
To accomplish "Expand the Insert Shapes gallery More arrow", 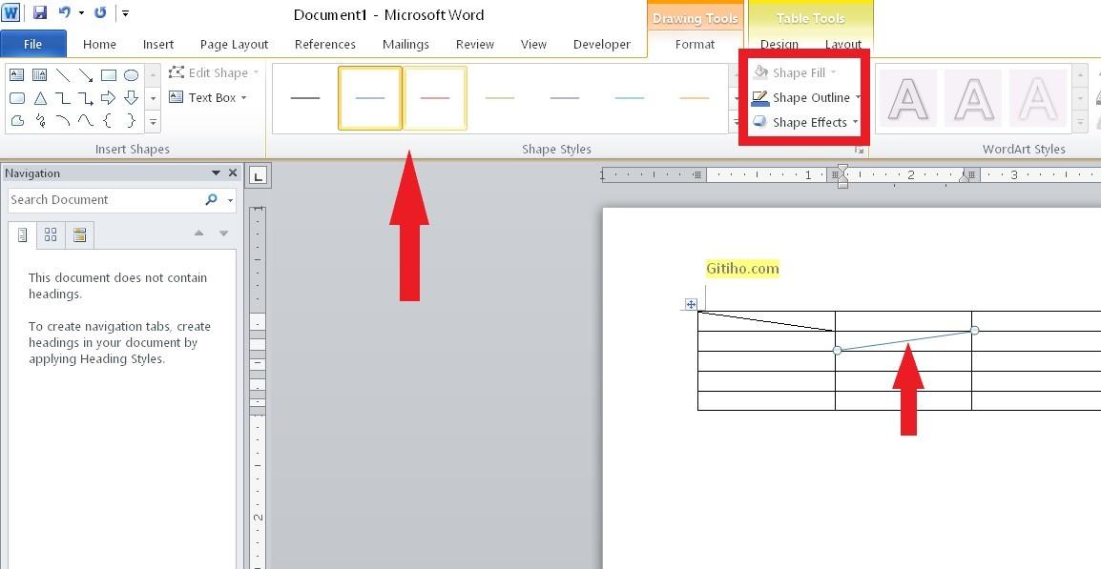I will [153, 121].
